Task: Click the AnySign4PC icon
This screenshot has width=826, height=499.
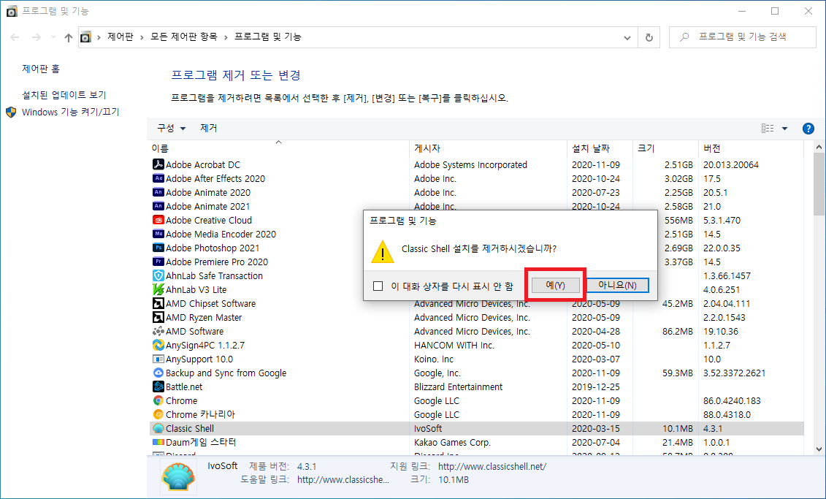Action: pyautogui.click(x=158, y=345)
